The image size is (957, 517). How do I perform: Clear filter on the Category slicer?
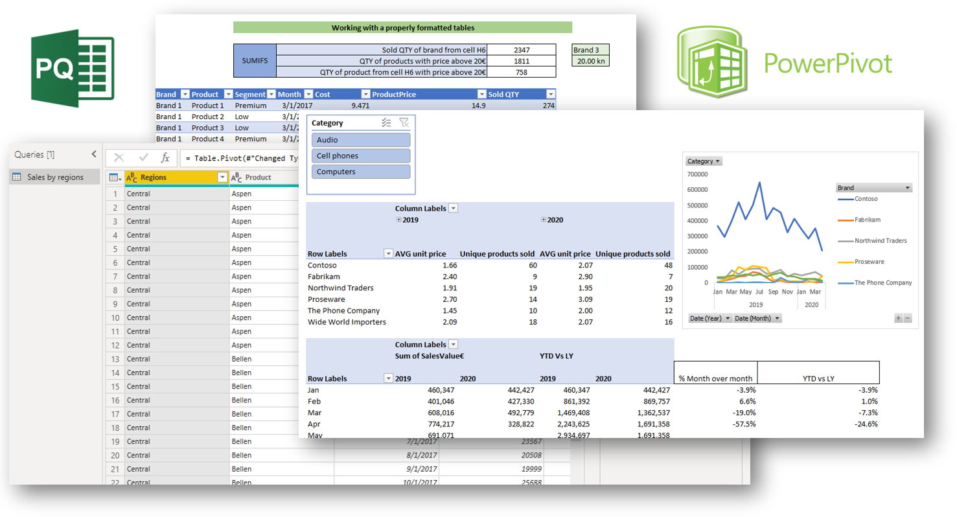pyautogui.click(x=404, y=122)
